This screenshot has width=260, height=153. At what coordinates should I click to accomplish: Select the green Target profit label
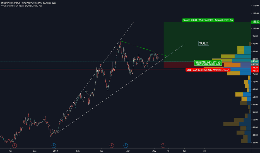coord(208,20)
